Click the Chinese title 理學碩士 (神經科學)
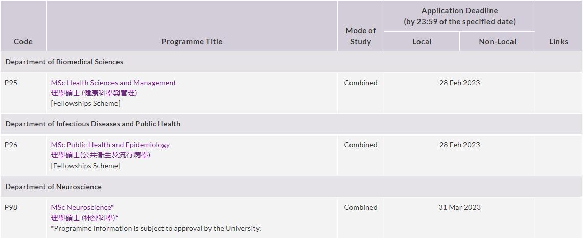This screenshot has height=238, width=583. [84, 218]
